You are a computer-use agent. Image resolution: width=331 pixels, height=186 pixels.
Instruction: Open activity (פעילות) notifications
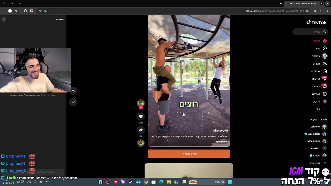pos(319,86)
